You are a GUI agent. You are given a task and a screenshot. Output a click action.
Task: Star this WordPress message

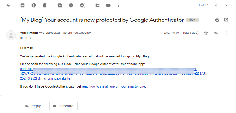(x=206, y=33)
